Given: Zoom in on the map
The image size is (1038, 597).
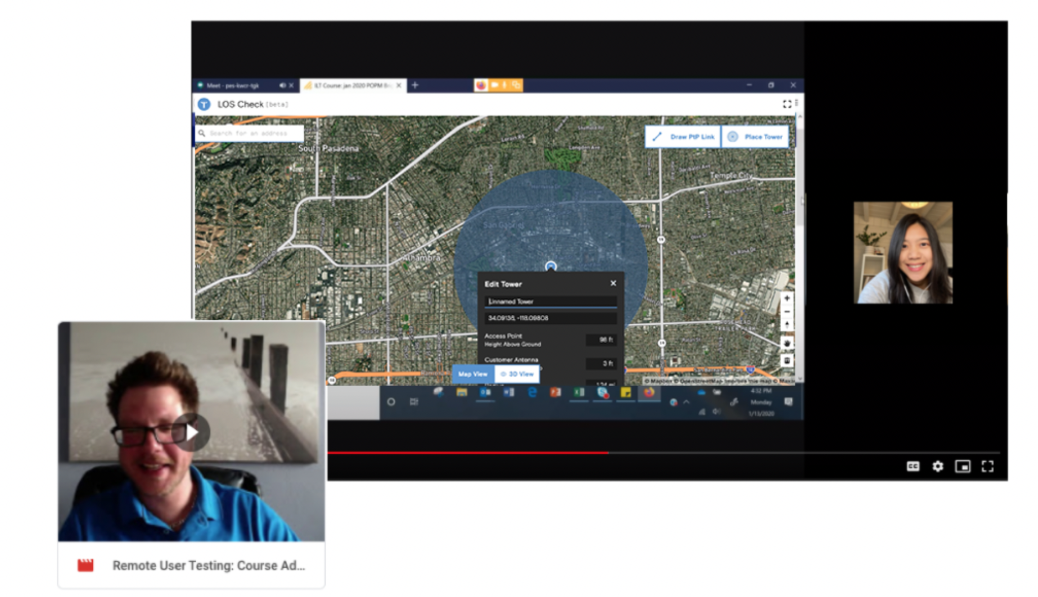Looking at the screenshot, I should [787, 298].
